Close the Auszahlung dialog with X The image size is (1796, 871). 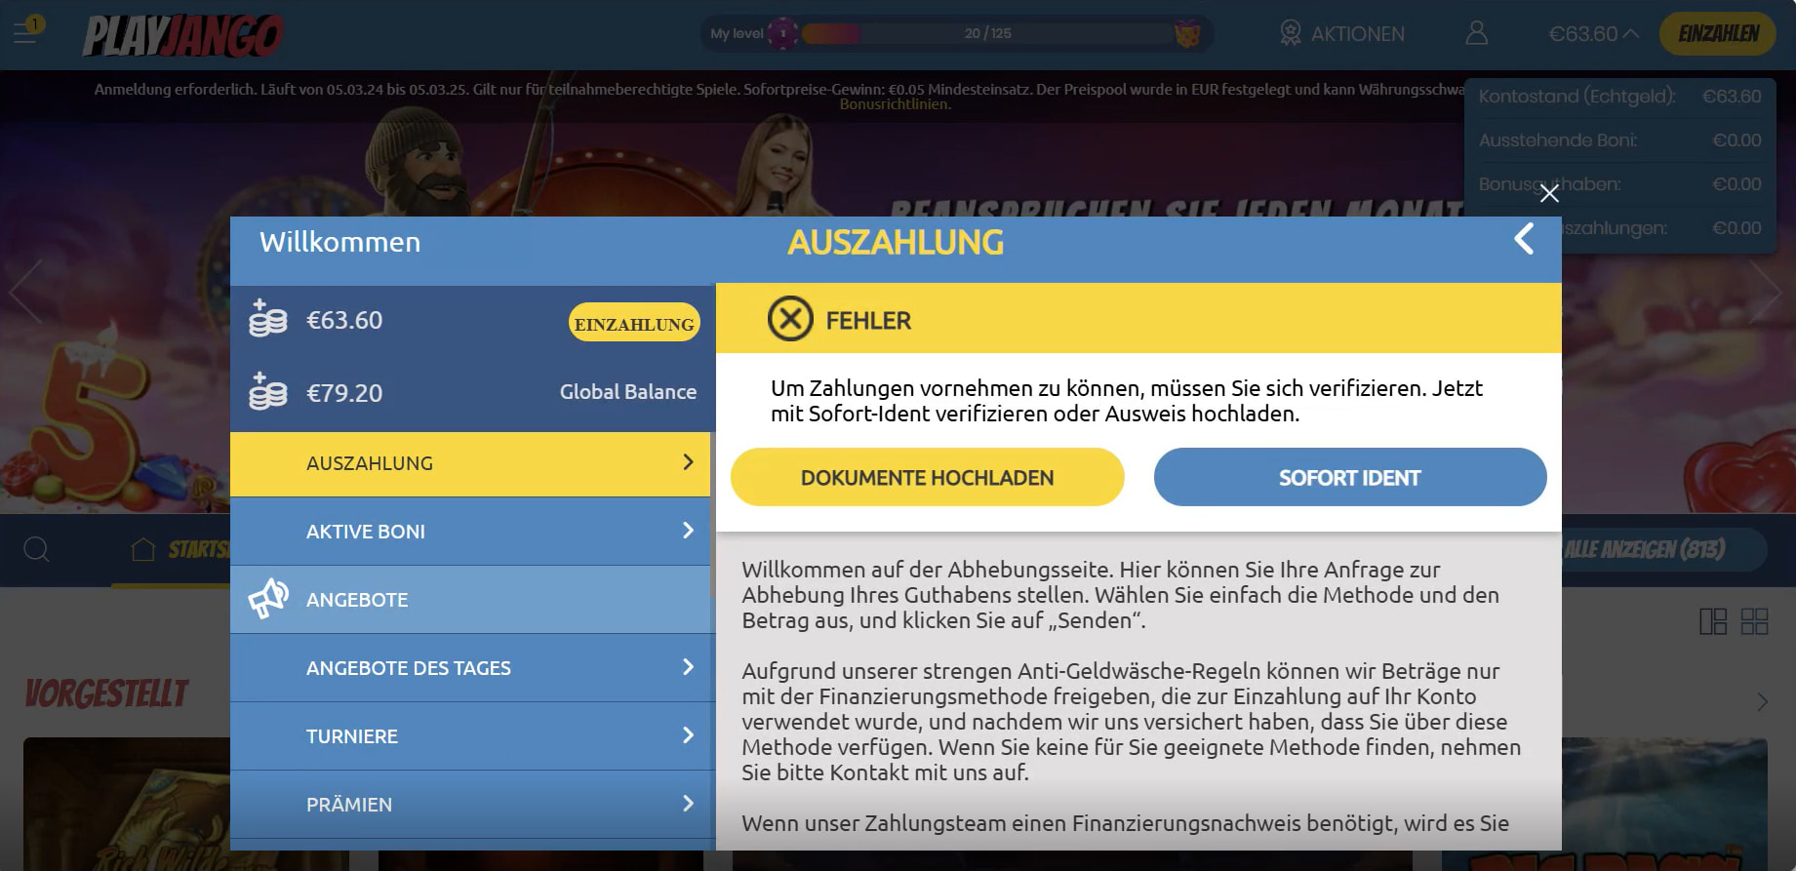[1548, 194]
